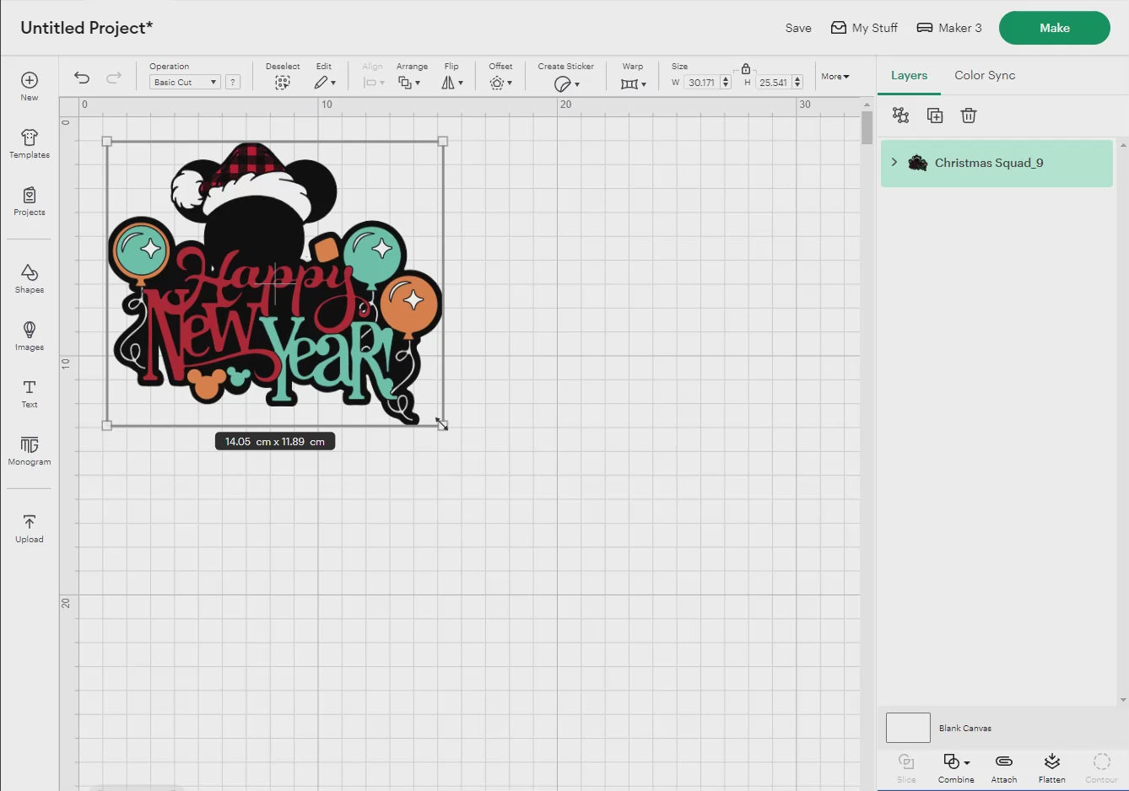Expand the More toolbar options
1129x791 pixels.
pyautogui.click(x=835, y=77)
